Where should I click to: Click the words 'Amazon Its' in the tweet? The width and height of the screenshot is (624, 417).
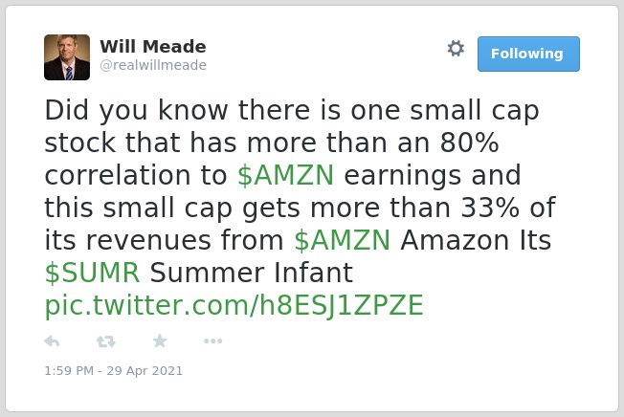click(476, 240)
